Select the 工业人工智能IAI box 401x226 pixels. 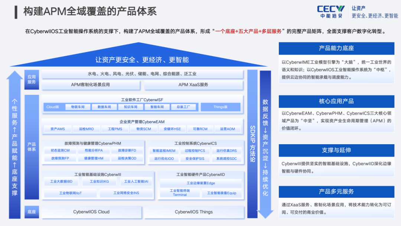(x=136, y=181)
